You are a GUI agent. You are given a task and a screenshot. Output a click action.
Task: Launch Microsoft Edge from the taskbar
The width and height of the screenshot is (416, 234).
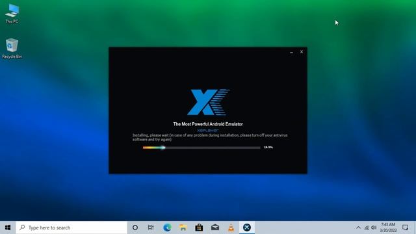pyautogui.click(x=167, y=227)
